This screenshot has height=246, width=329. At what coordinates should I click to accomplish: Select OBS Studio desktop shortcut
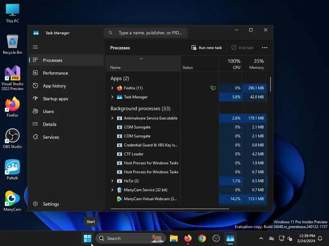pyautogui.click(x=13, y=138)
